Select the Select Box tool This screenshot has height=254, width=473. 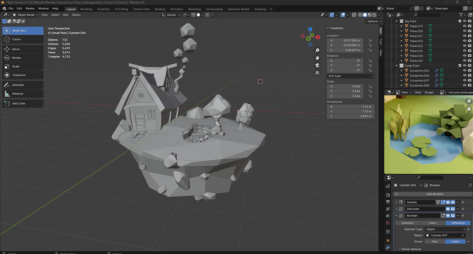click(23, 30)
